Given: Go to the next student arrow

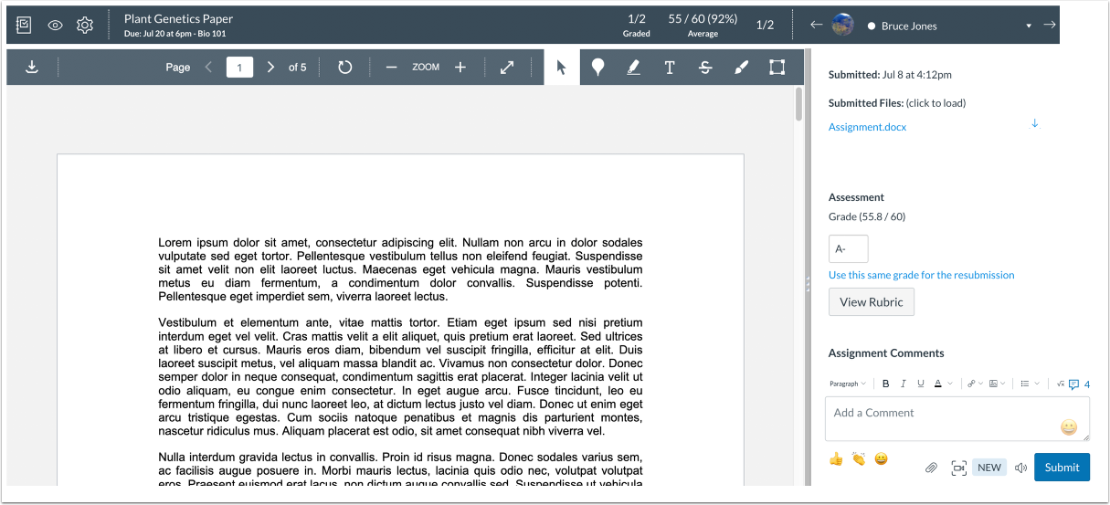Looking at the screenshot, I should click(1050, 25).
